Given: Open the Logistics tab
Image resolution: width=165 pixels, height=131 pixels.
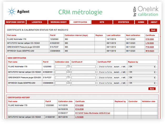Looking at the screenshot, I should [37, 22].
